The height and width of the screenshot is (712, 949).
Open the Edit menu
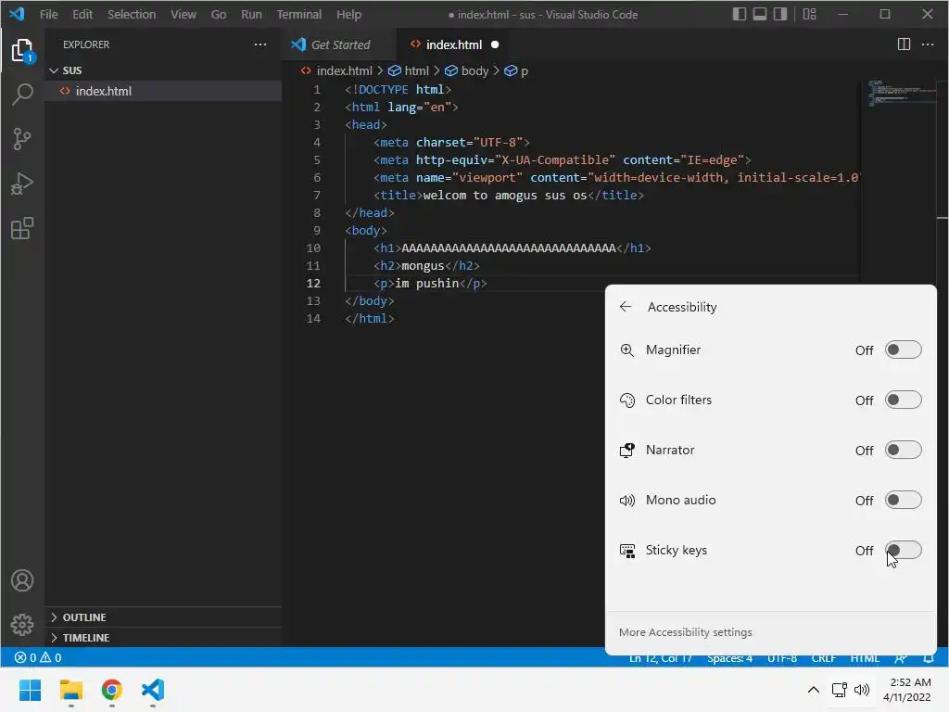tap(82, 14)
